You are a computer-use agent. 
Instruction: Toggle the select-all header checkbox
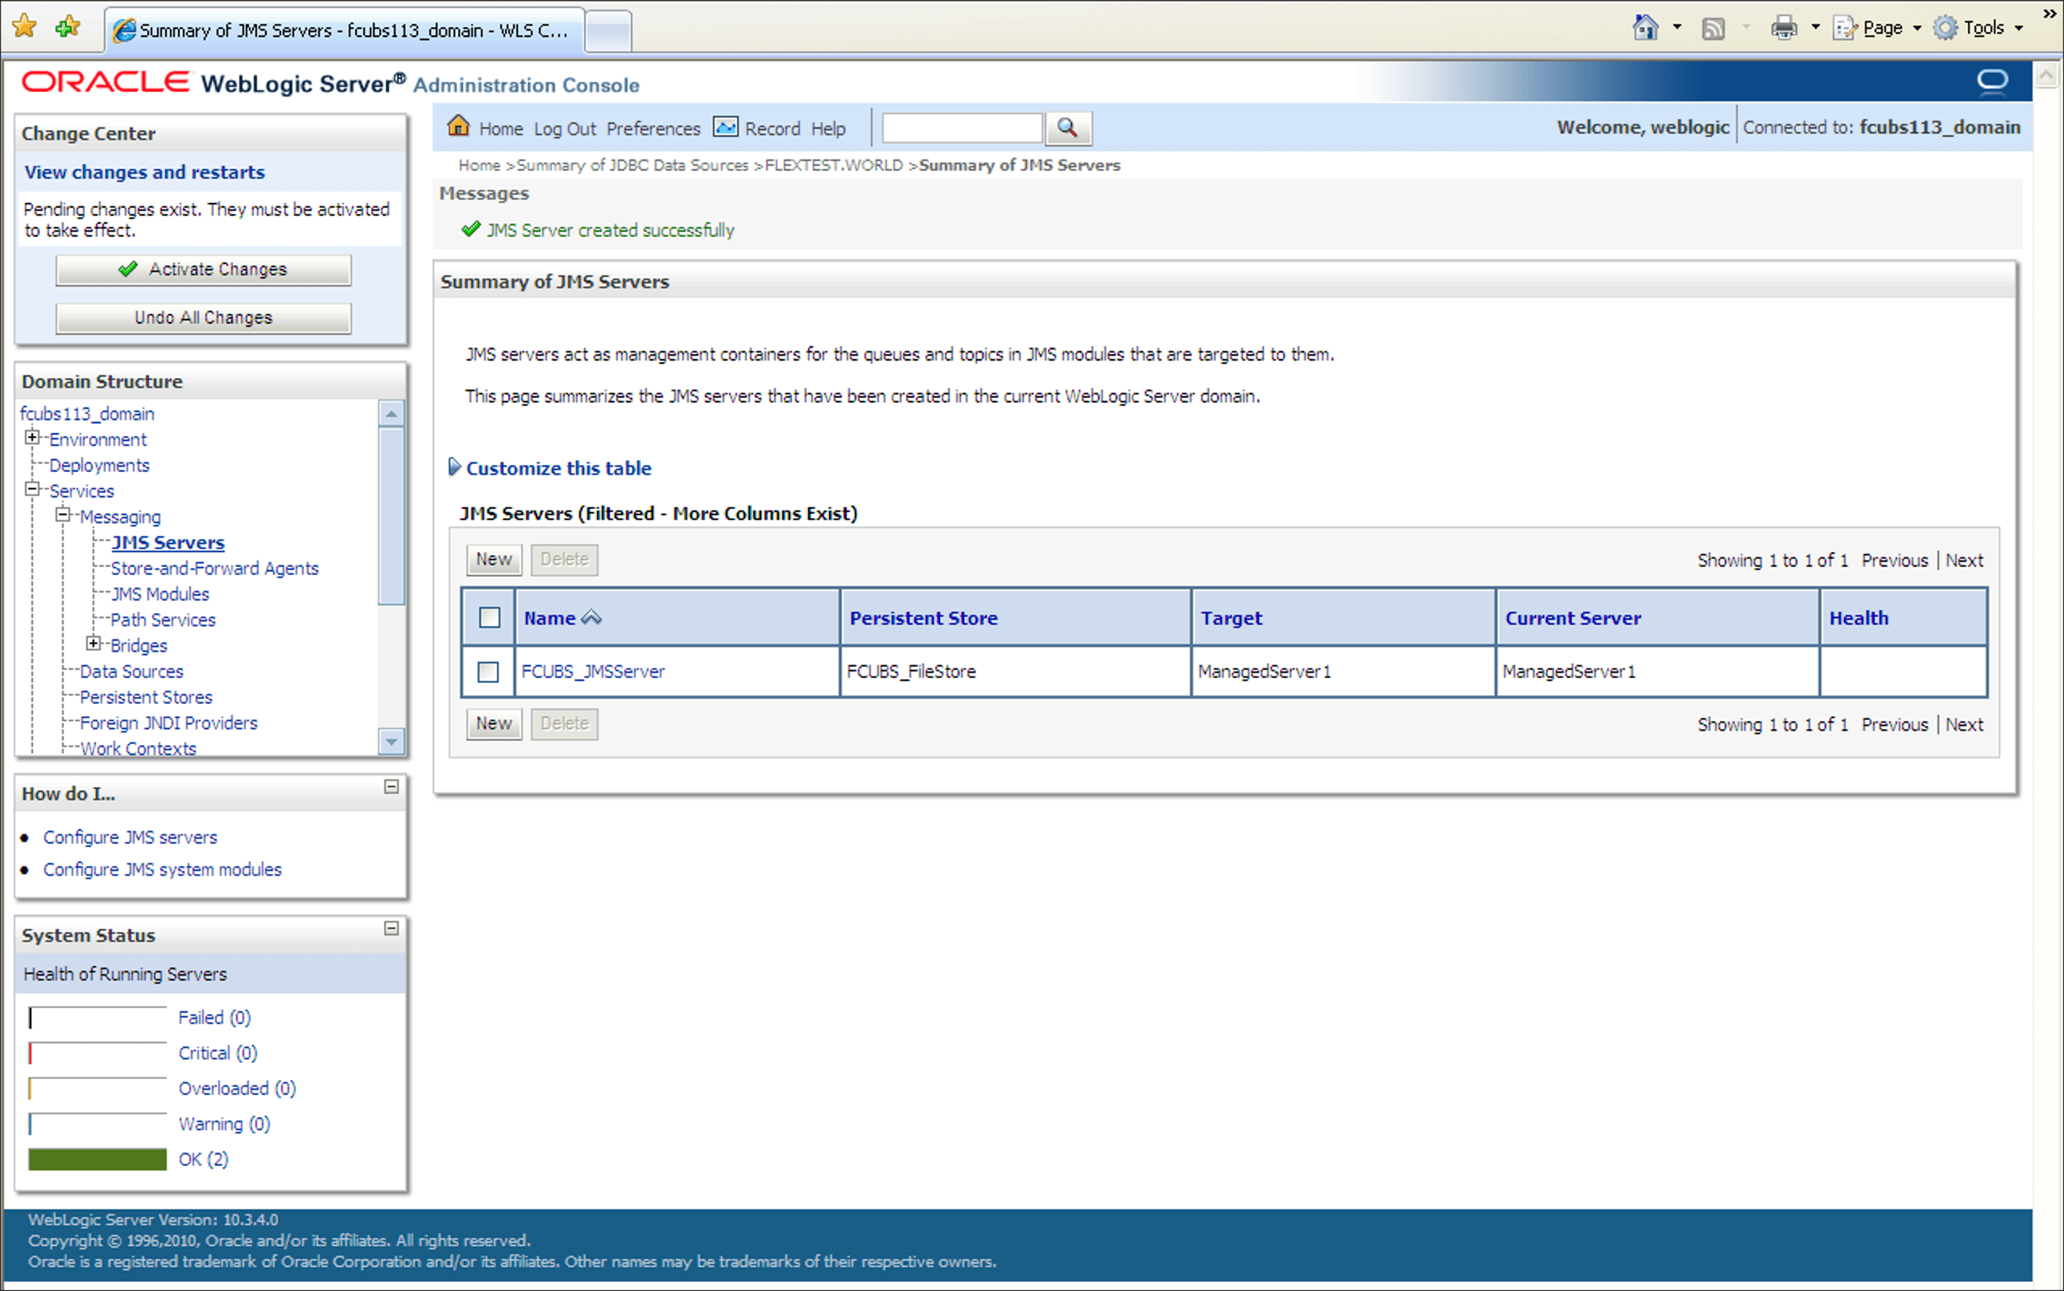point(489,618)
